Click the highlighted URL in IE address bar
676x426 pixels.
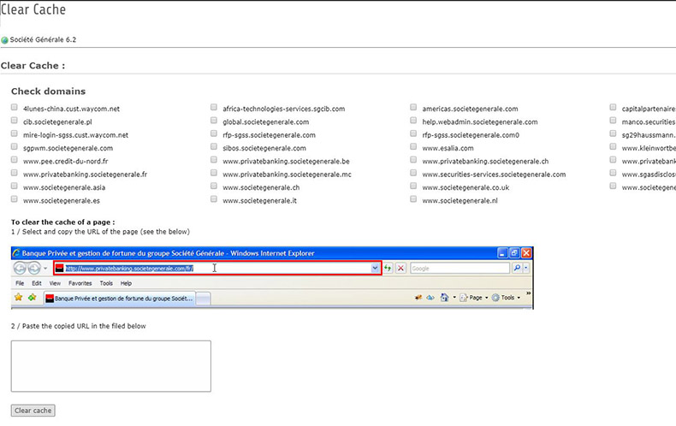129,269
